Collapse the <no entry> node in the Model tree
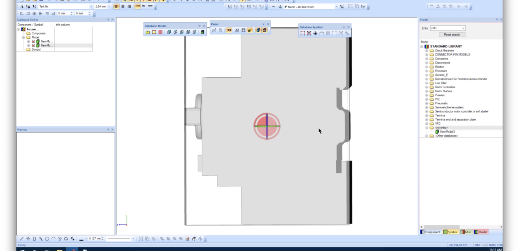The height and width of the screenshot is (251, 519). point(426,128)
